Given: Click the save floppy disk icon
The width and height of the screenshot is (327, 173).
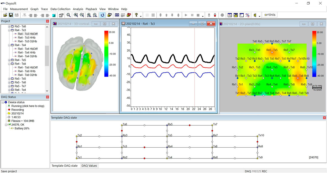Looking at the screenshot, I should tap(11, 15).
